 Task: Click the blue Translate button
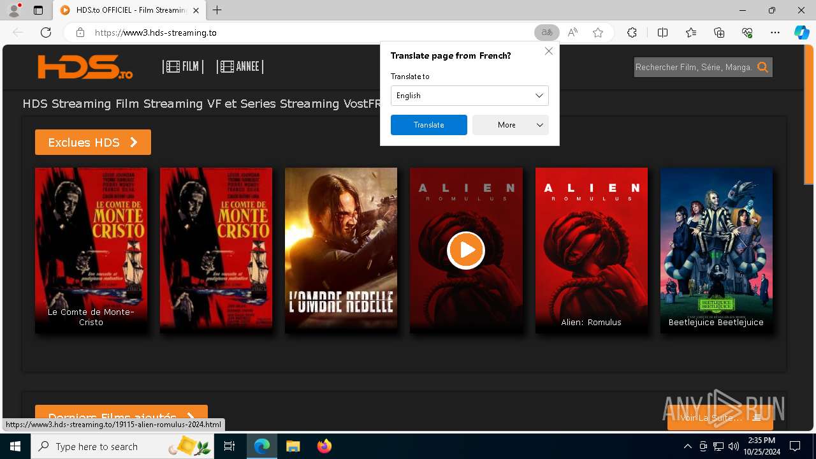[x=429, y=125]
